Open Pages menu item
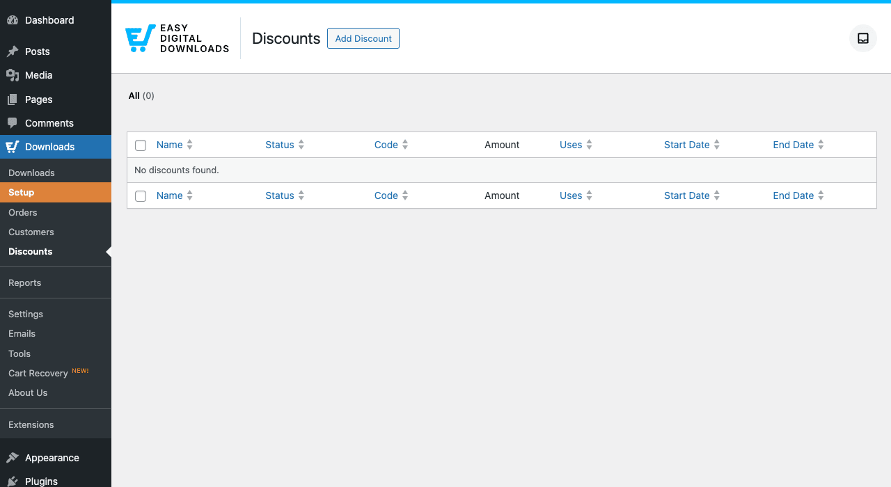The width and height of the screenshot is (891, 487). [56, 99]
